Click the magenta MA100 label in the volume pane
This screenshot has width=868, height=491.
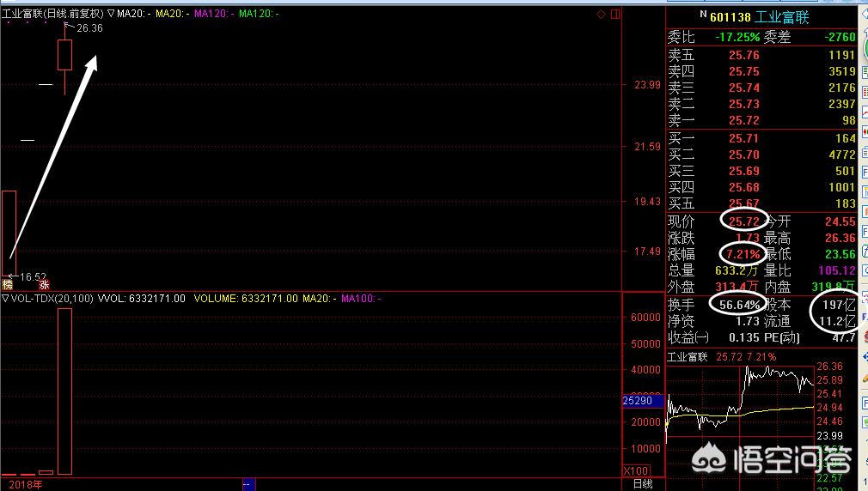tap(361, 299)
